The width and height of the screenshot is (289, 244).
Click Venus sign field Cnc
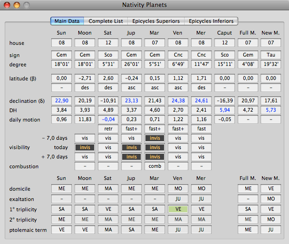[x=178, y=55]
